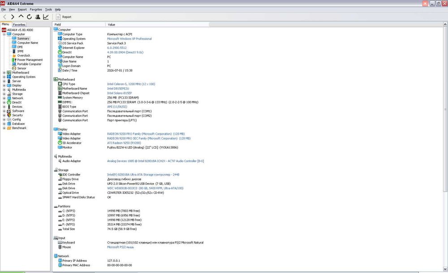
Task: Click the Report toolbar button
Action: pos(64,17)
